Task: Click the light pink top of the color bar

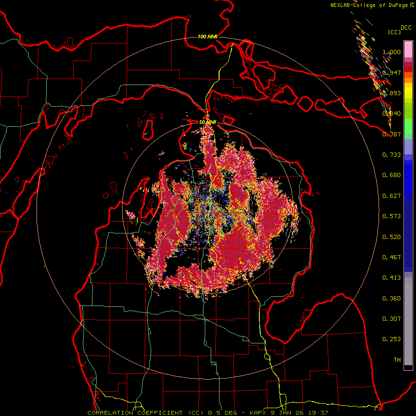Action: click(408, 49)
